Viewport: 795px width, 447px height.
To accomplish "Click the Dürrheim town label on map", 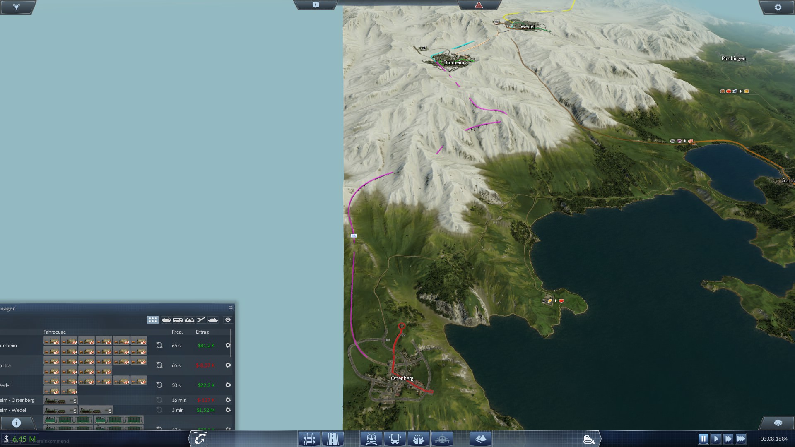I will (x=454, y=62).
